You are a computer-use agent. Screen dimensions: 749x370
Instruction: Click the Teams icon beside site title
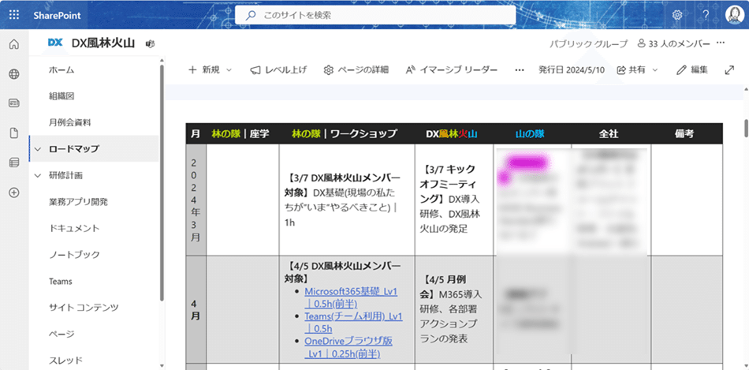point(150,43)
